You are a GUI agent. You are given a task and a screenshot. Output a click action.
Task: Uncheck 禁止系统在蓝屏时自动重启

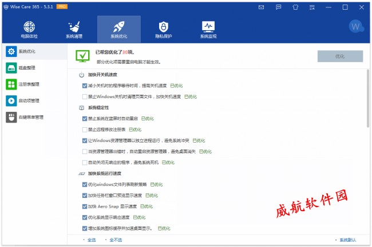point(85,119)
